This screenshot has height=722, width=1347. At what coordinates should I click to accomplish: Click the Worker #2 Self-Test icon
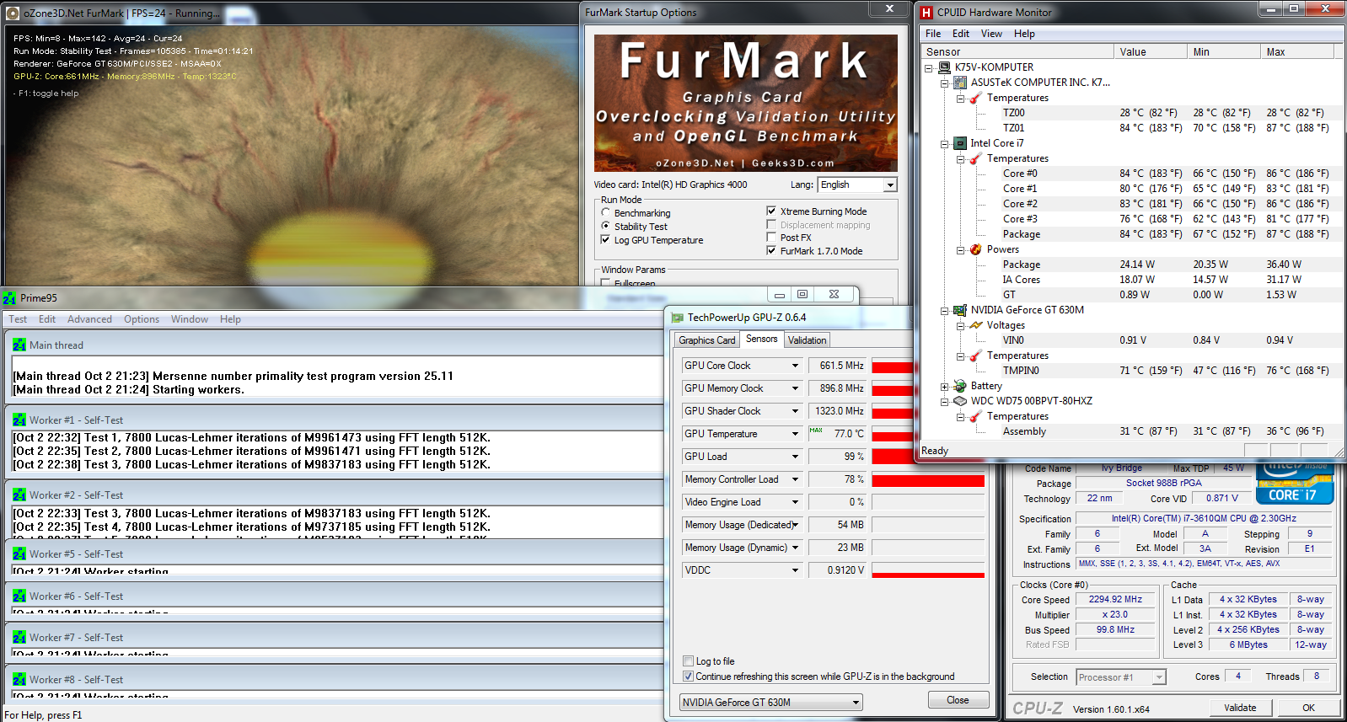(x=19, y=495)
